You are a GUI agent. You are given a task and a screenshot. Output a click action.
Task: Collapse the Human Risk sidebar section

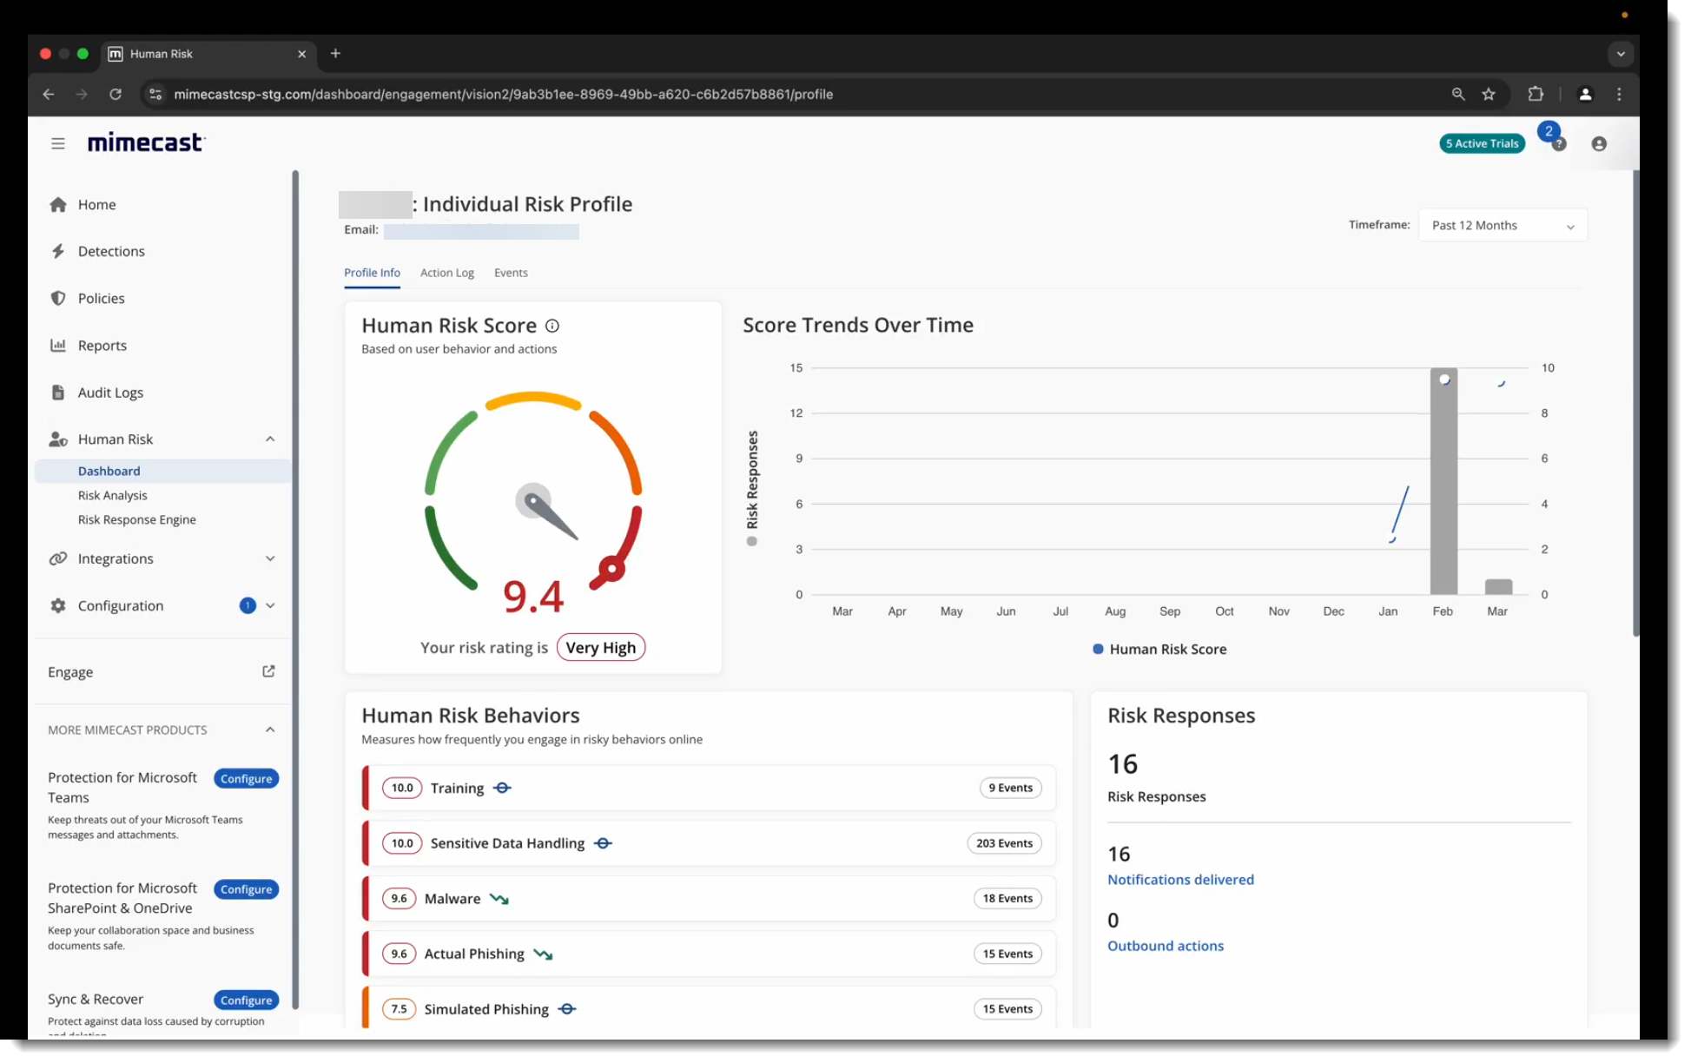[x=270, y=439]
